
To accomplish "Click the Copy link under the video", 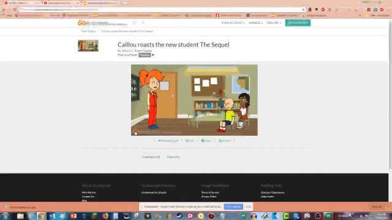I will pos(206,141).
